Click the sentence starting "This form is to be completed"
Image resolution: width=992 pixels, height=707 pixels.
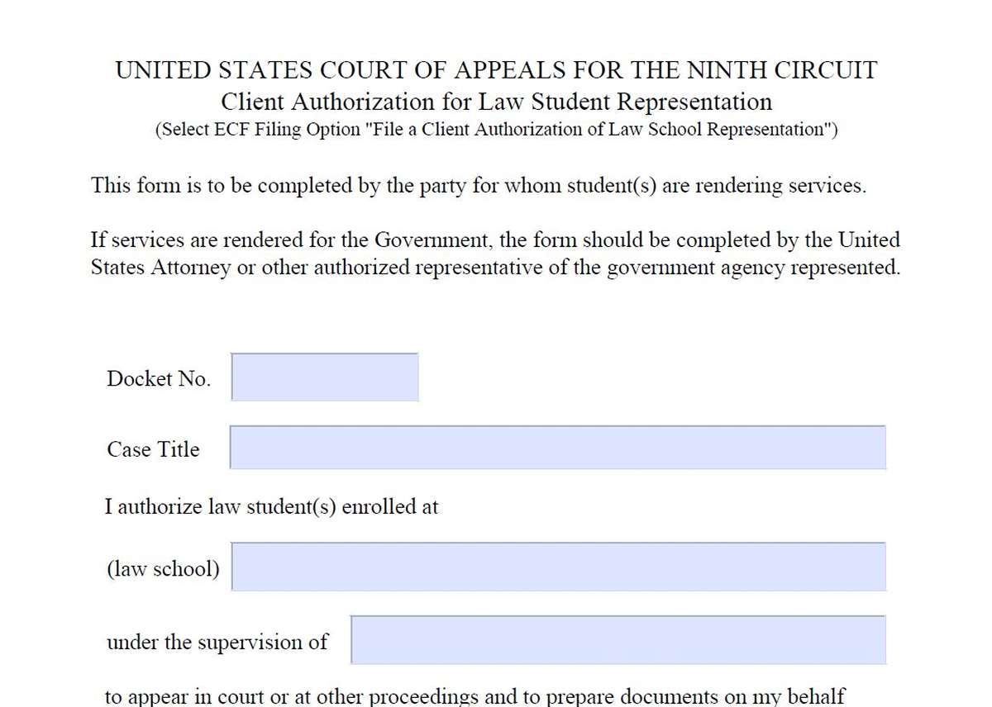[x=479, y=186]
